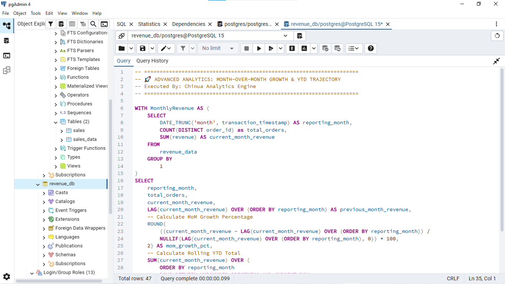Screen dimensions: 505x284
Task: Select Foreign Data Wrappers tree item
Action: [x=80, y=228]
